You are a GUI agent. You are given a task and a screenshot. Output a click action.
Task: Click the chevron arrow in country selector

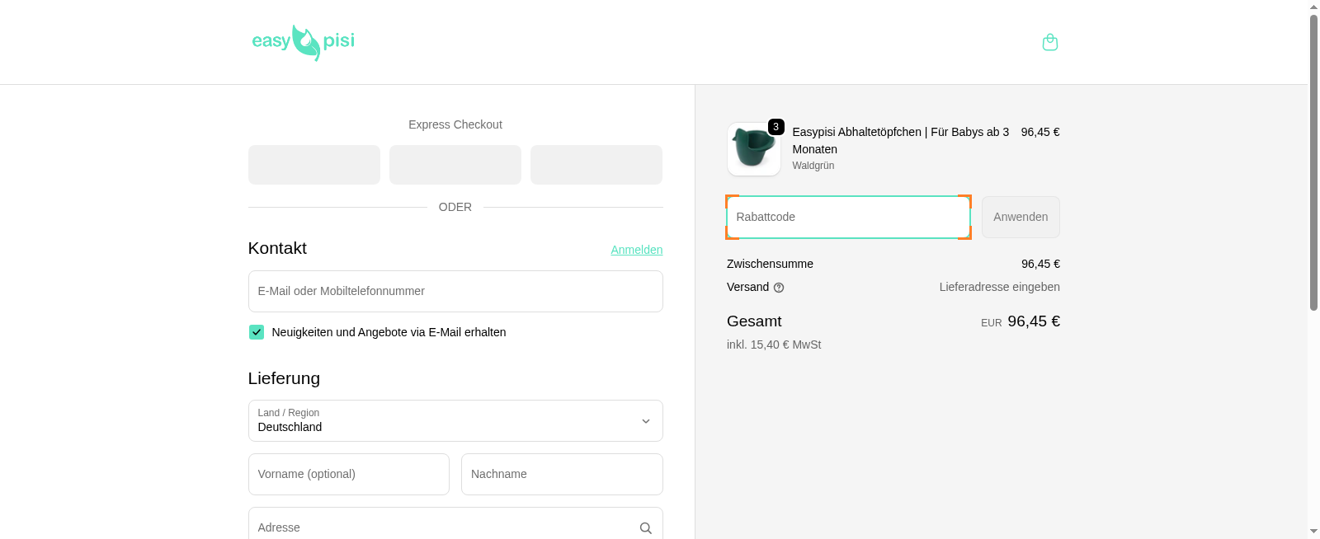(645, 421)
